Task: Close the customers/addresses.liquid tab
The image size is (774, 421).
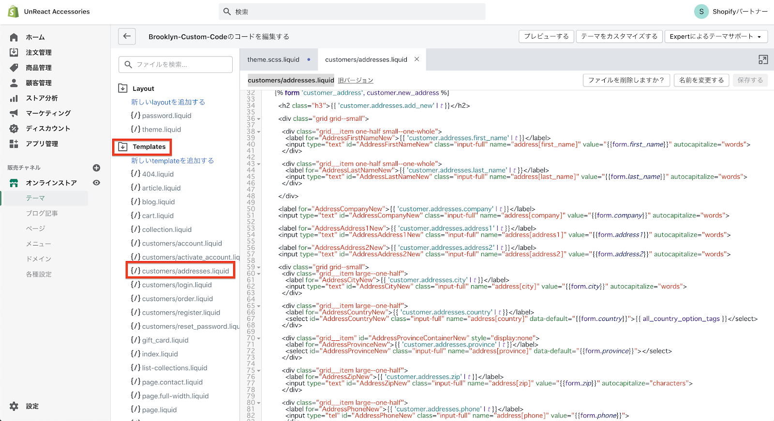Action: pos(417,59)
